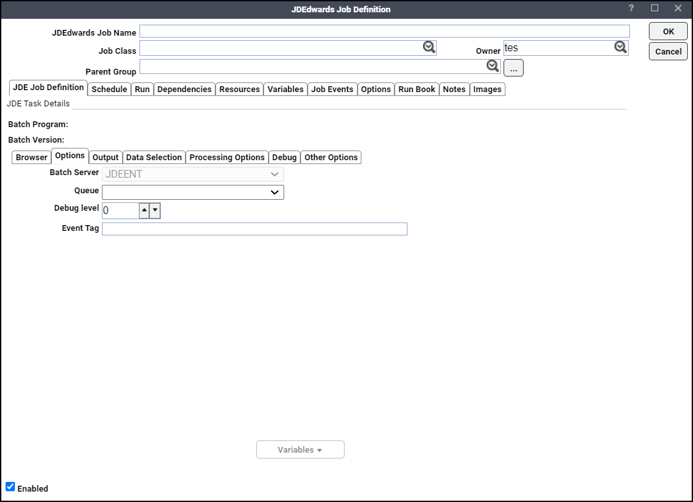The height and width of the screenshot is (502, 693).
Task: Open the Owner lookup search icon
Action: tap(620, 47)
